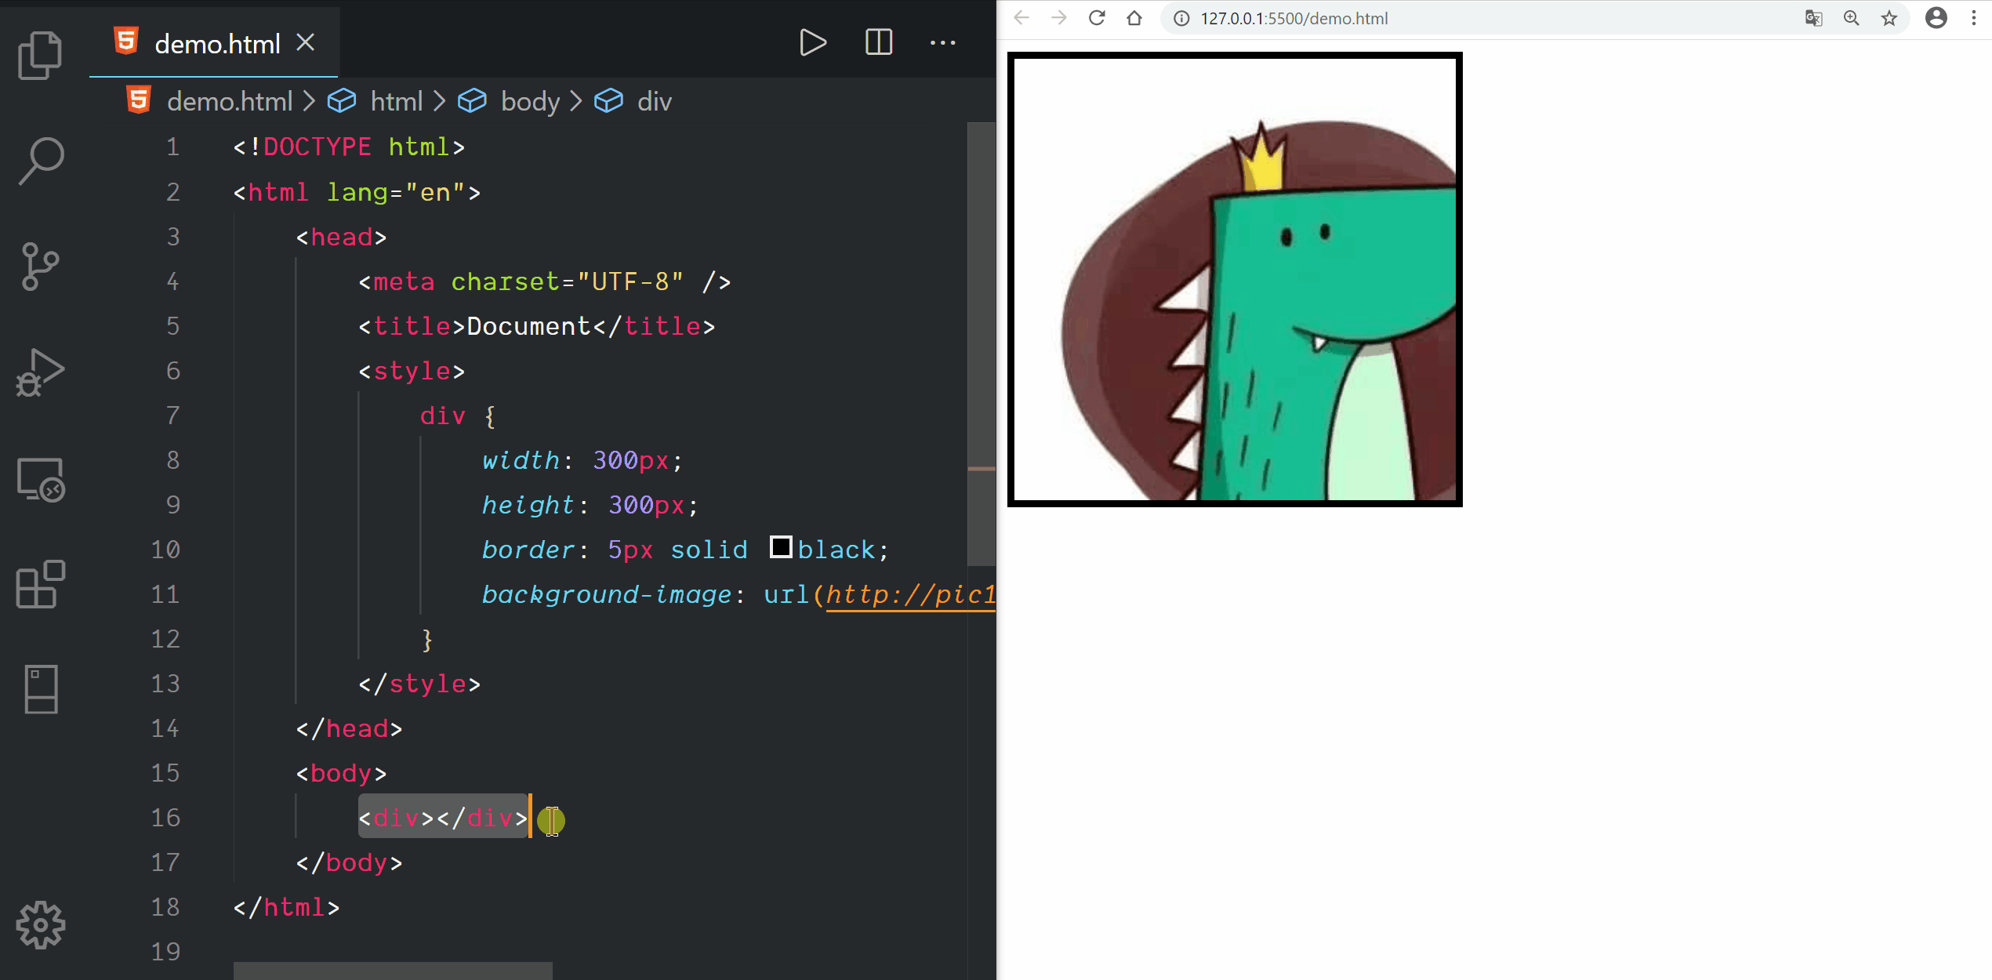
Task: Open the Search panel in sidebar
Action: click(x=40, y=161)
